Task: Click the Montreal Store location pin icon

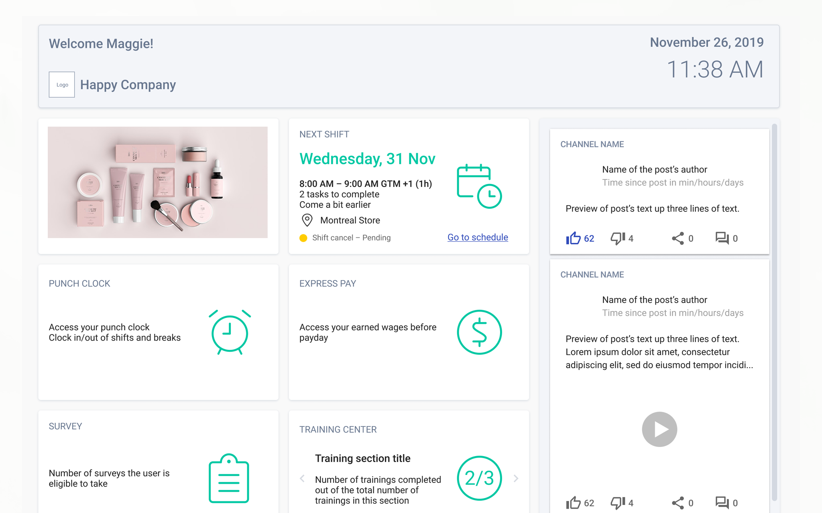Action: 307,220
